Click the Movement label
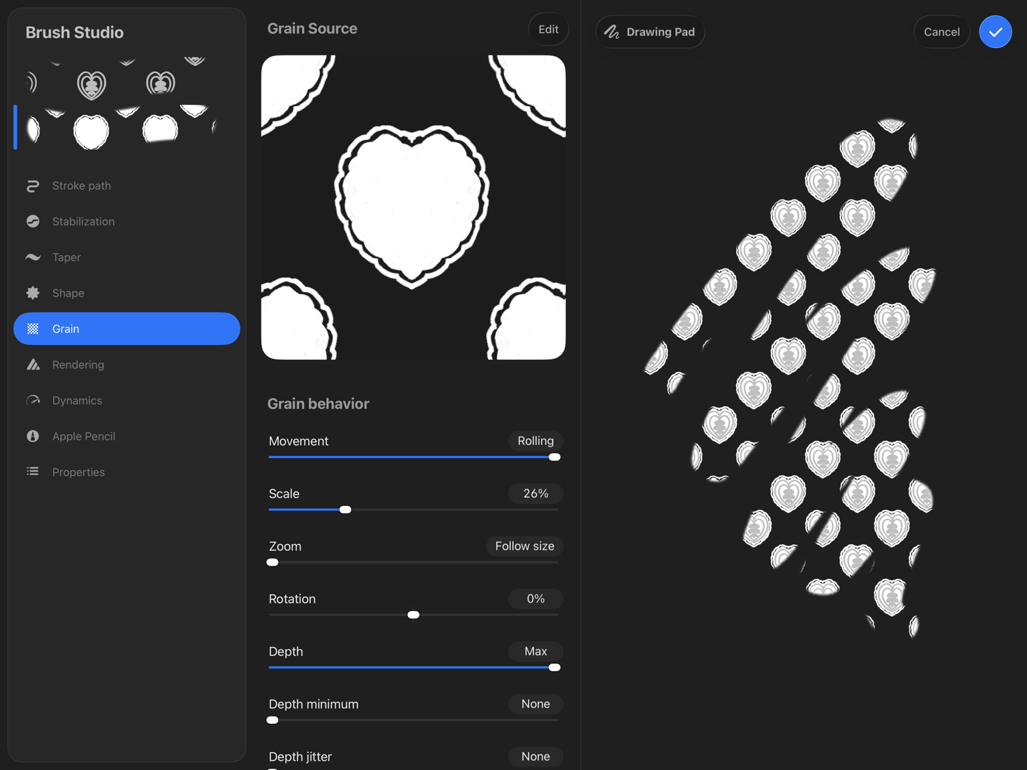1027x770 pixels. 298,441
